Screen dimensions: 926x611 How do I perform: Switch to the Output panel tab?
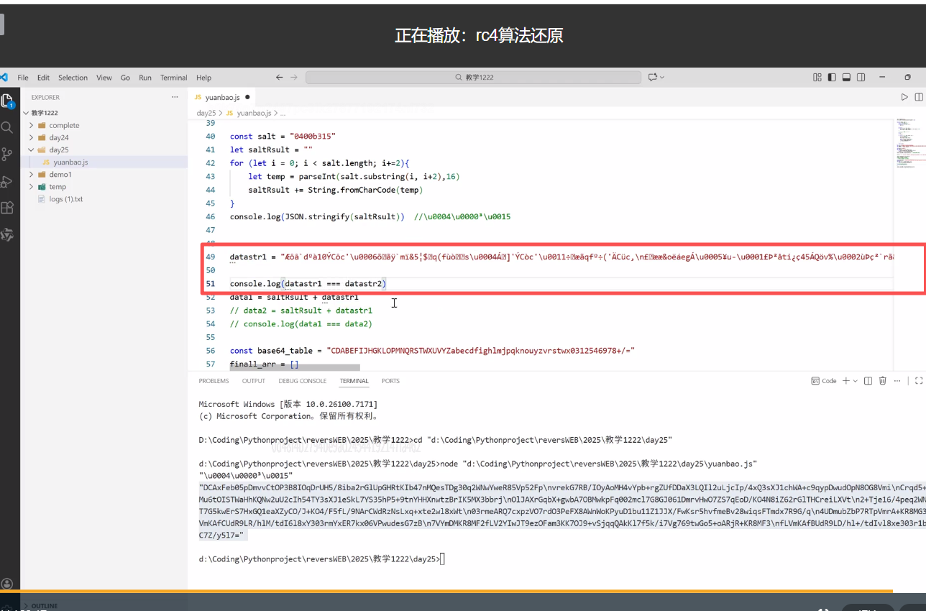(x=254, y=381)
